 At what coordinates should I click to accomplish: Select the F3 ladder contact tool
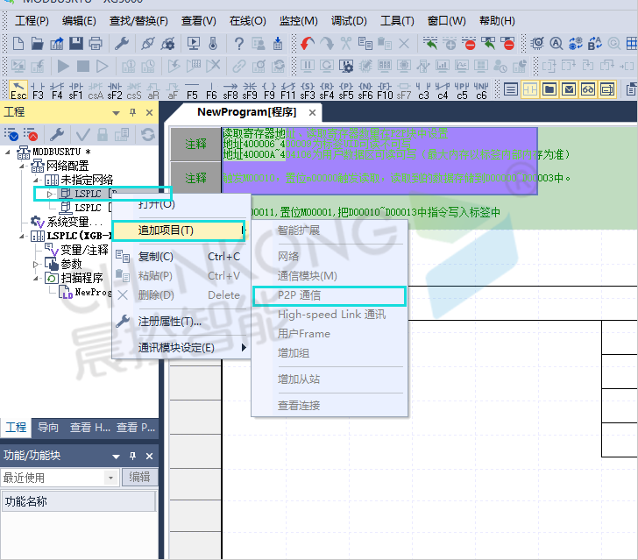click(38, 89)
